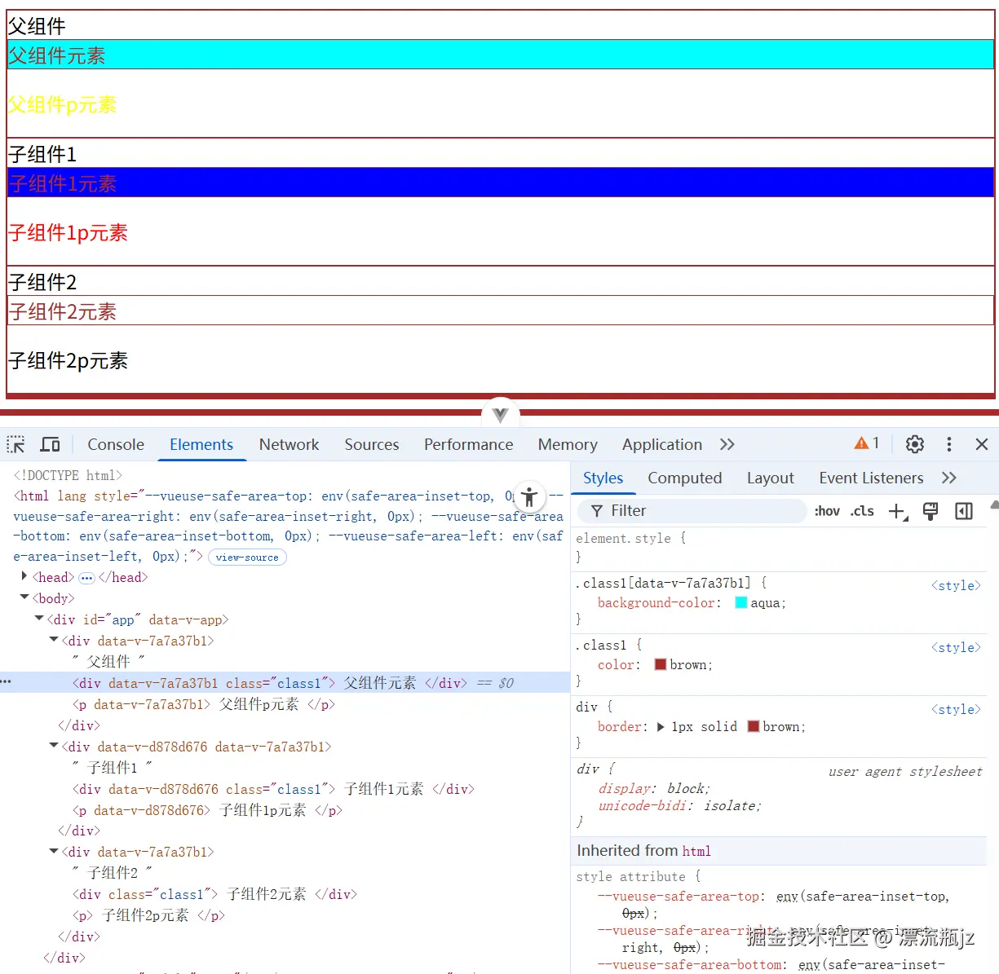Collapse the body element in DOM tree

(x=24, y=597)
